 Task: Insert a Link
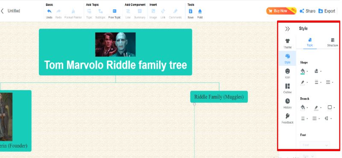coord(163,14)
